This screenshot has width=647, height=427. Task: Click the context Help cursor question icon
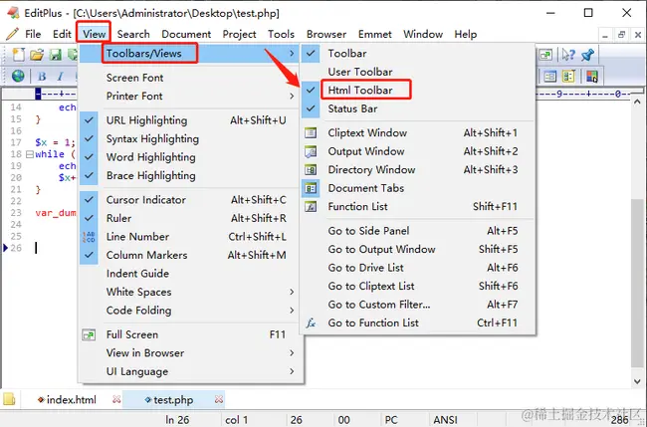tap(568, 55)
